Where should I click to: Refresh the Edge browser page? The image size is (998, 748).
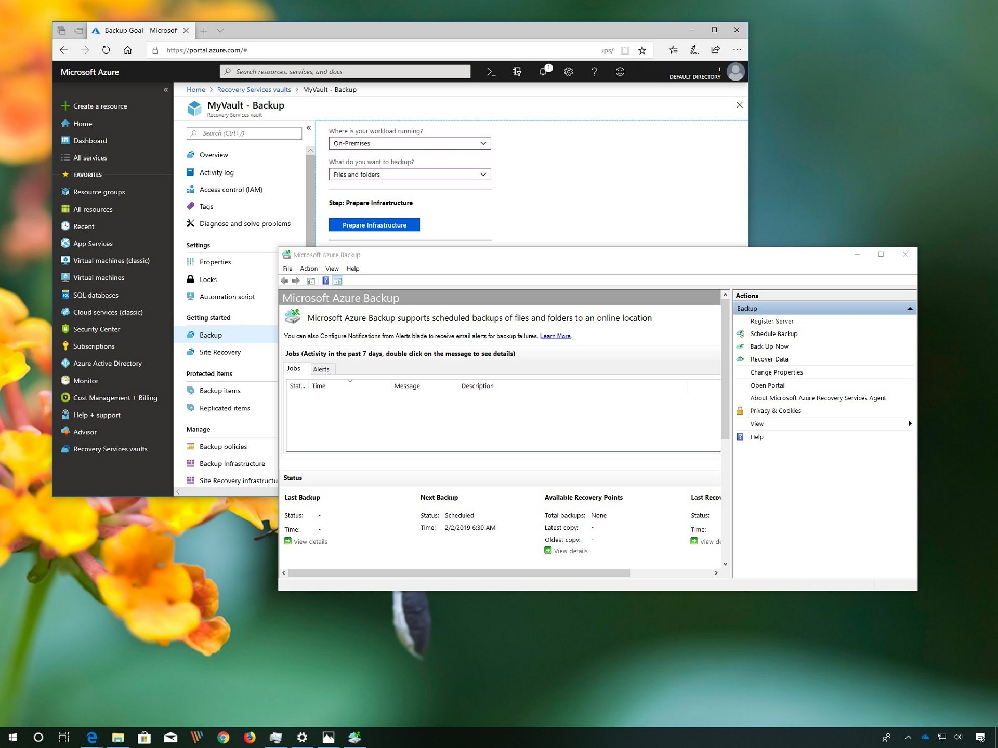coord(106,50)
